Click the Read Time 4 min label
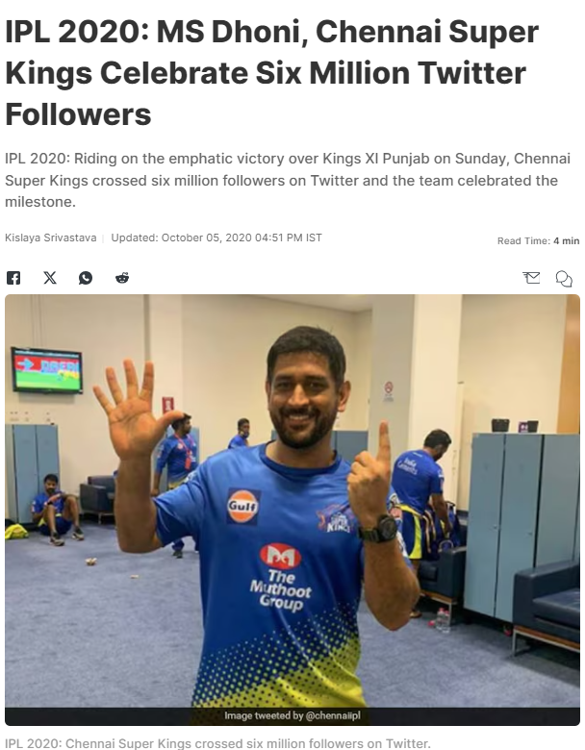Viewport: 585px width, 750px height. [x=539, y=240]
